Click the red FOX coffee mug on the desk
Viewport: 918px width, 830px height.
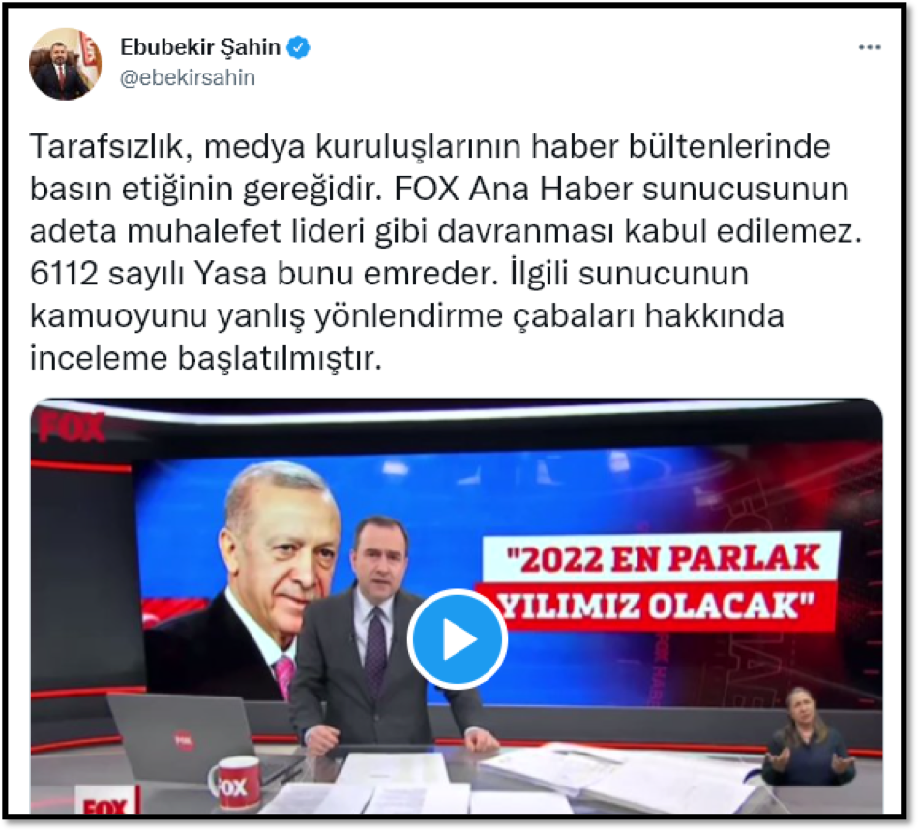coord(235,784)
